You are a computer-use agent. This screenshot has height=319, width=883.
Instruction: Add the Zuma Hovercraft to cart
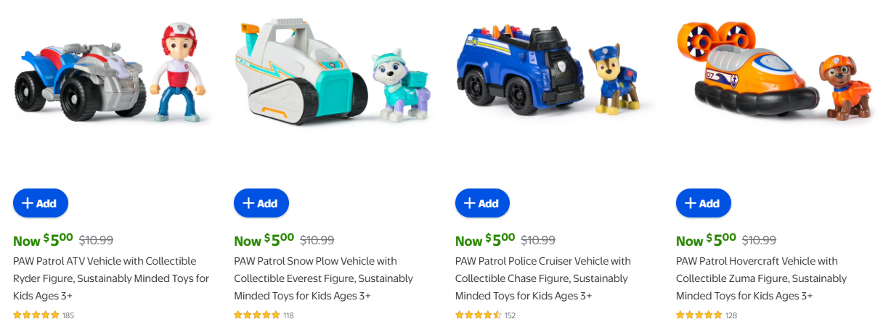(x=703, y=203)
